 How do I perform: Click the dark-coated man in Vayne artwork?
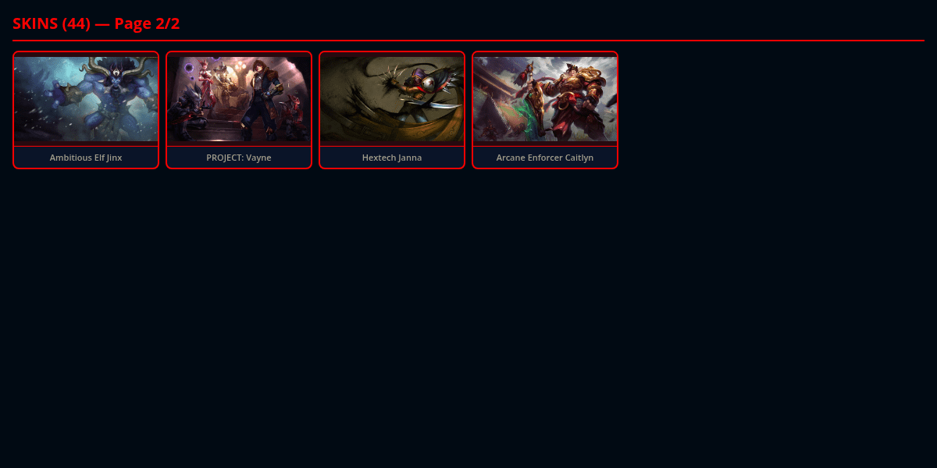tap(257, 101)
